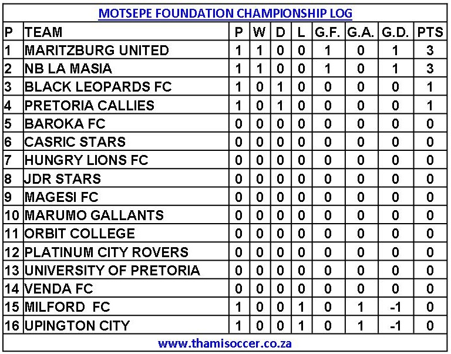Select Hungry Lions FC entry
This screenshot has width=451, height=354.
point(86,160)
